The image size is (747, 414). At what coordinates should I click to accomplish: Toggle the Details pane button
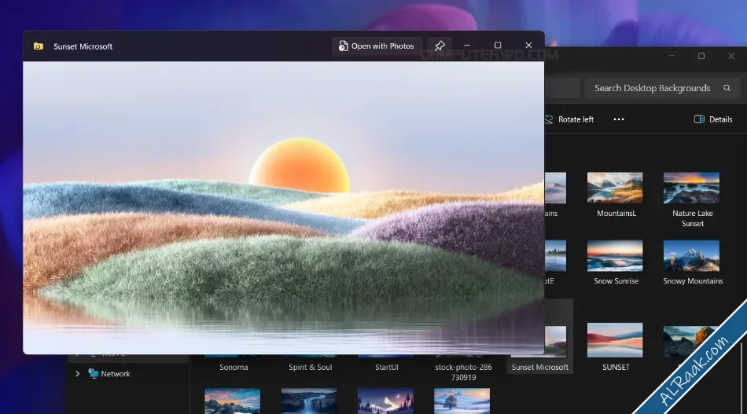(x=713, y=119)
